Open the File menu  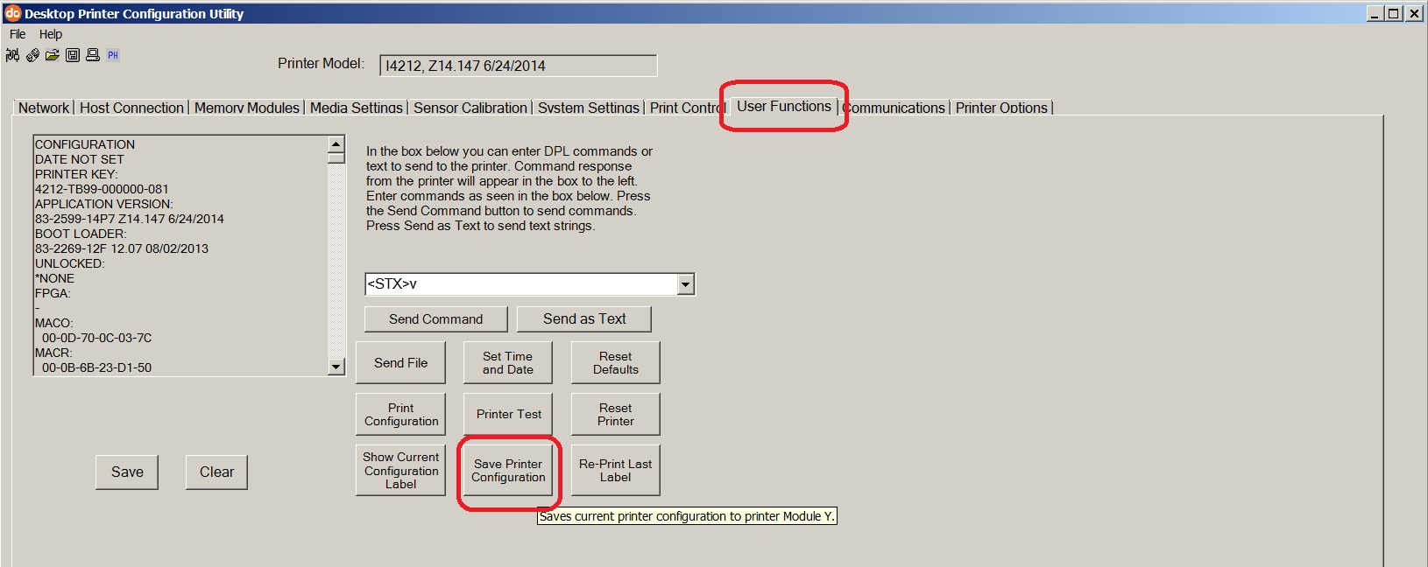[18, 34]
